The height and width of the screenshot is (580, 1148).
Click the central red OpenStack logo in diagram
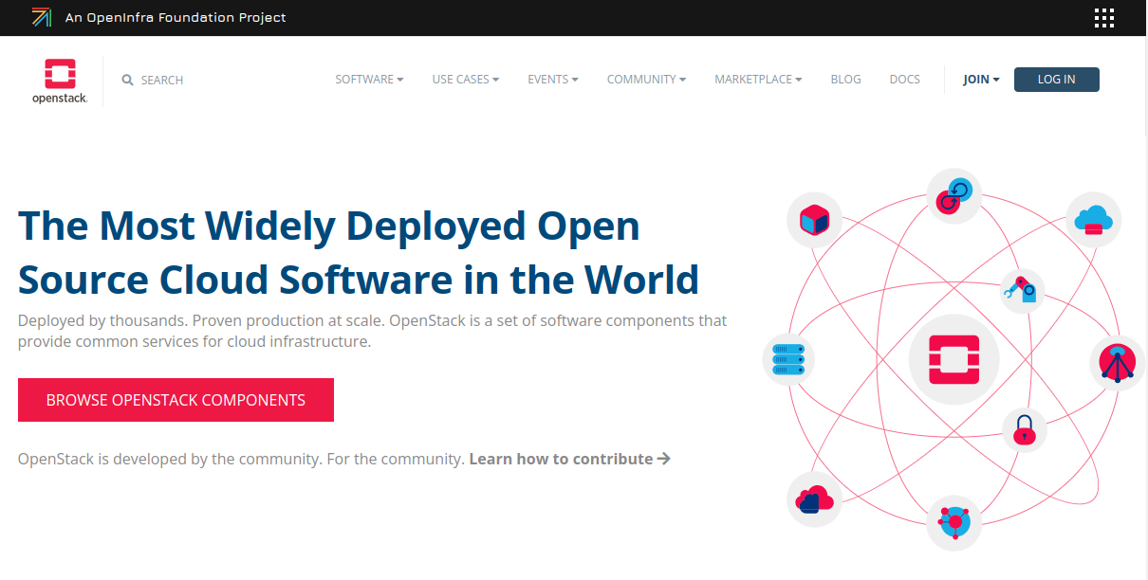[954, 360]
